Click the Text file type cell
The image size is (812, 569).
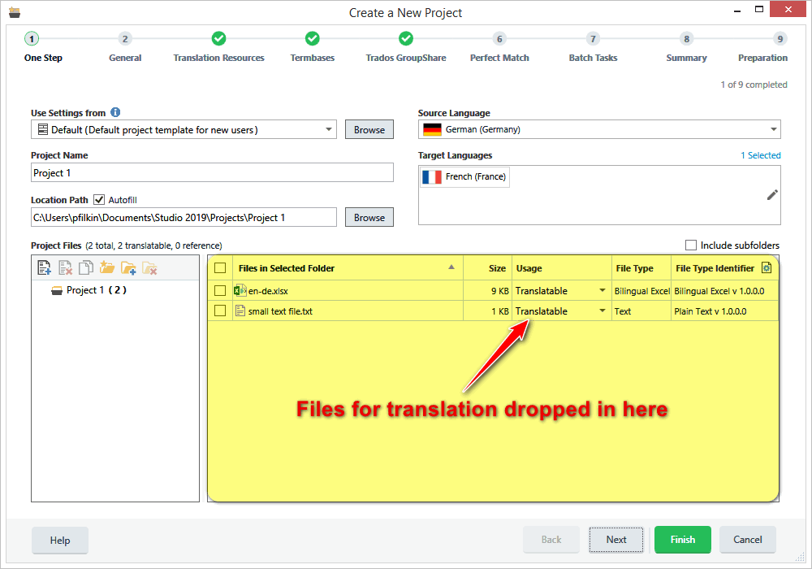pyautogui.click(x=641, y=311)
